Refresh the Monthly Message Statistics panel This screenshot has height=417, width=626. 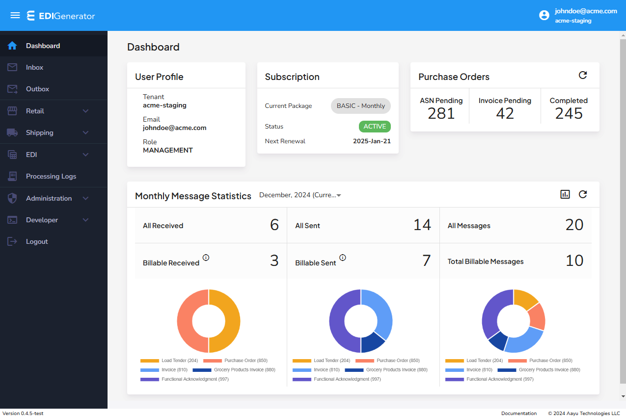click(x=583, y=194)
